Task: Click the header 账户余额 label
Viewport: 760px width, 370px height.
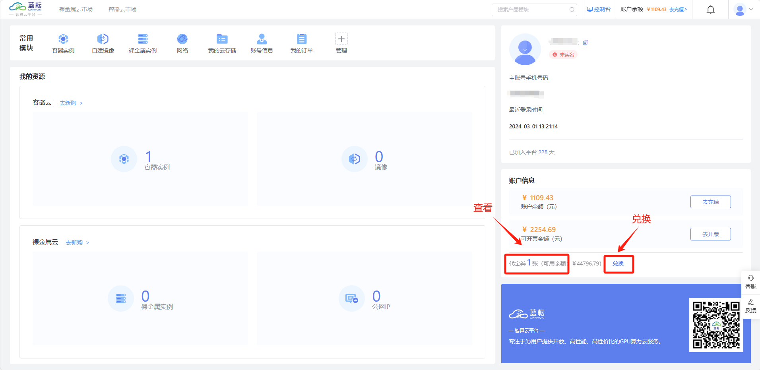Action: pos(632,9)
